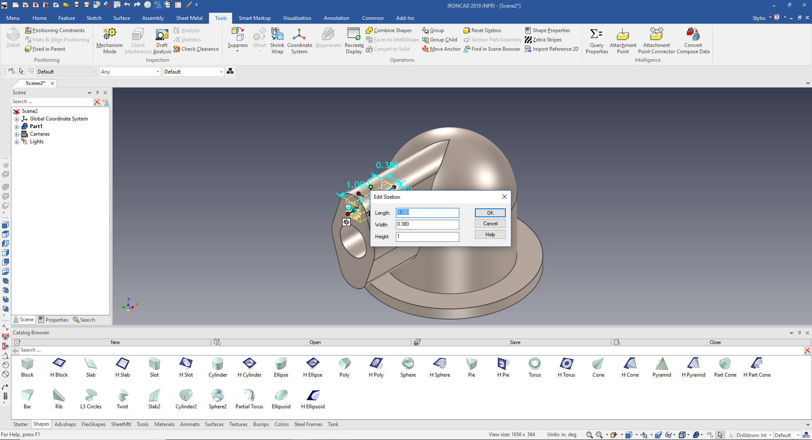
Task: Open the Menu application menu
Action: 13,18
